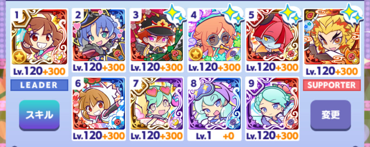Select the heart-sunglasses character card in slot 7

[156, 104]
